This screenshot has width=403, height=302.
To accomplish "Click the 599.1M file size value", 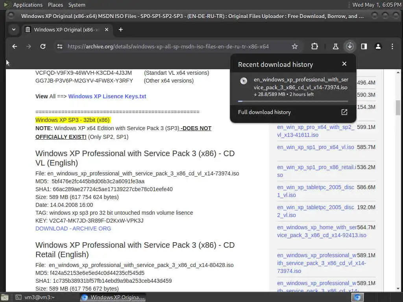I will [366, 127].
